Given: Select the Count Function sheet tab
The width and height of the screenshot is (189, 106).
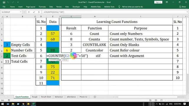Looking at the screenshot, I should pyautogui.click(x=22, y=97).
